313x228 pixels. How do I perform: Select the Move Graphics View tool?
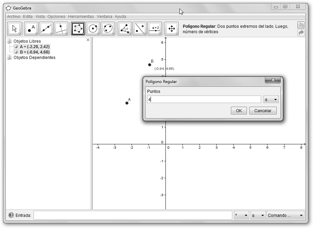tap(172, 29)
